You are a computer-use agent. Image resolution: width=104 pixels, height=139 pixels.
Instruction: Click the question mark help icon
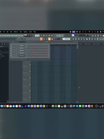coord(101,36)
